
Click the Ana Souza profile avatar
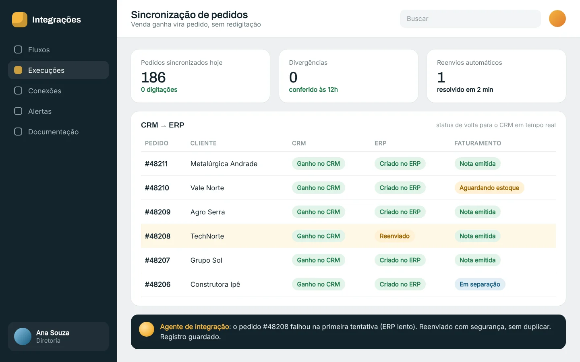point(23,336)
